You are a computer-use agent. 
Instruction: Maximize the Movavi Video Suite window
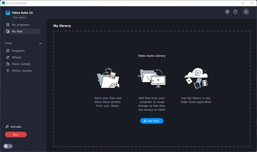tap(243, 3)
